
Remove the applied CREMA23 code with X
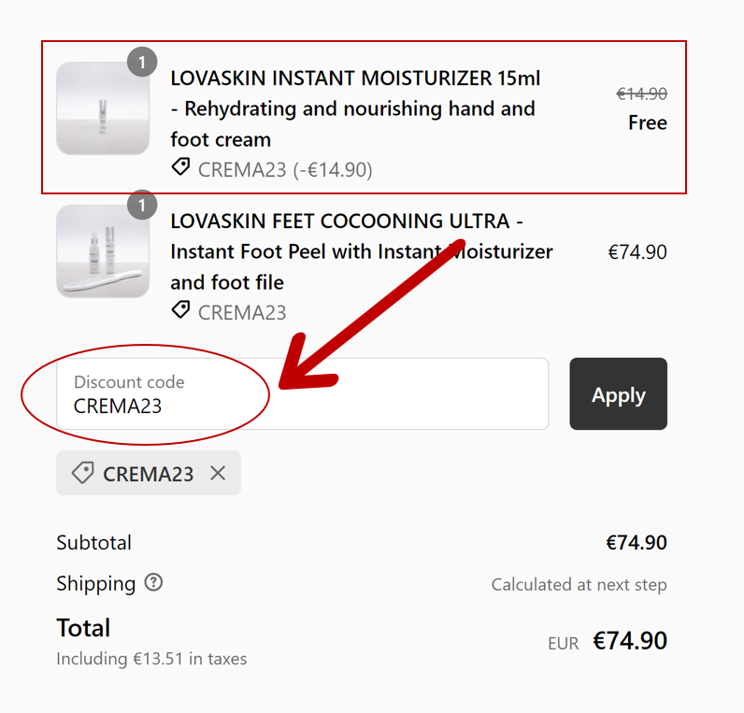(x=218, y=474)
